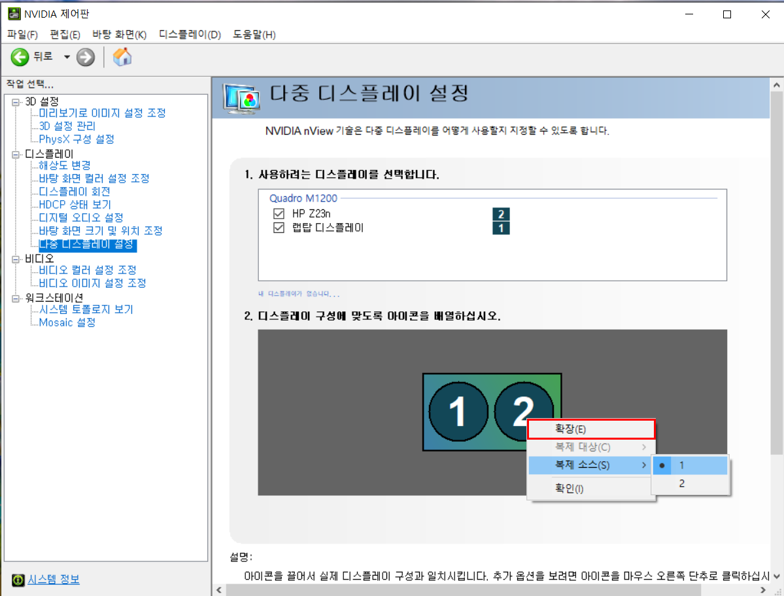This screenshot has width=784, height=596.
Task: Open the 편집(E) menu
Action: pyautogui.click(x=65, y=35)
